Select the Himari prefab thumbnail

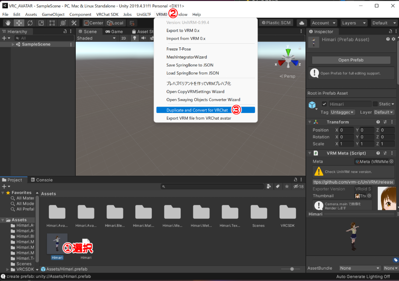pos(57,244)
